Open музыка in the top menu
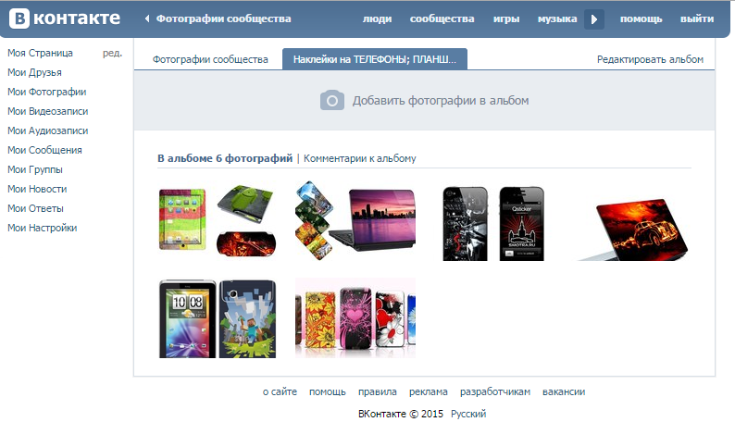The width and height of the screenshot is (735, 422). coord(557,19)
